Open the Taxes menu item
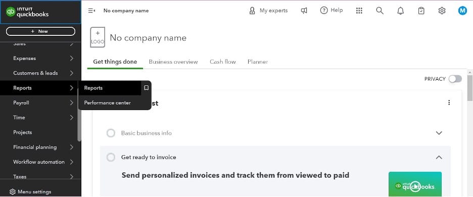 (20, 176)
